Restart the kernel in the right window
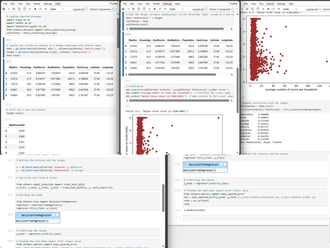Image resolution: width=330 pixels, height=248 pixels. 273,9
